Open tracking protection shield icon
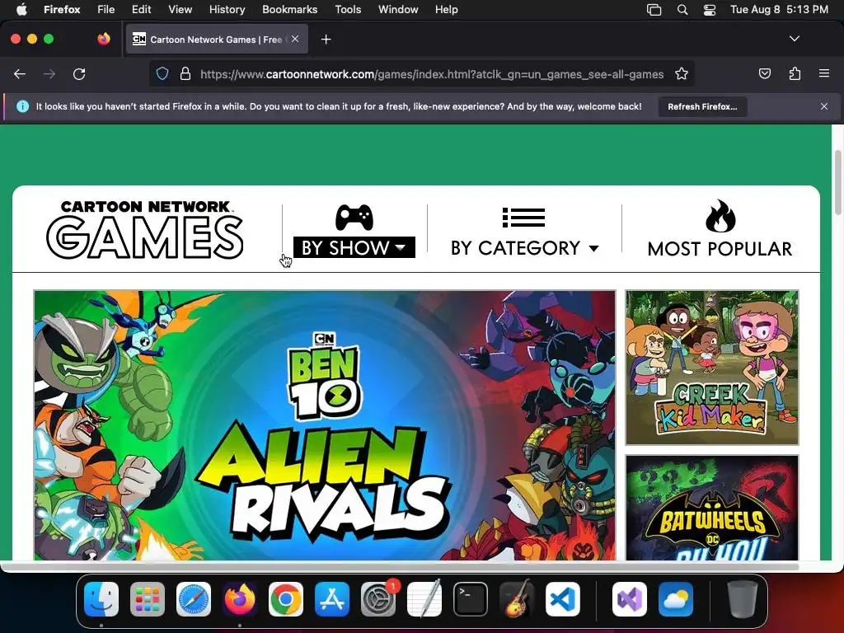The image size is (844, 633). [162, 73]
